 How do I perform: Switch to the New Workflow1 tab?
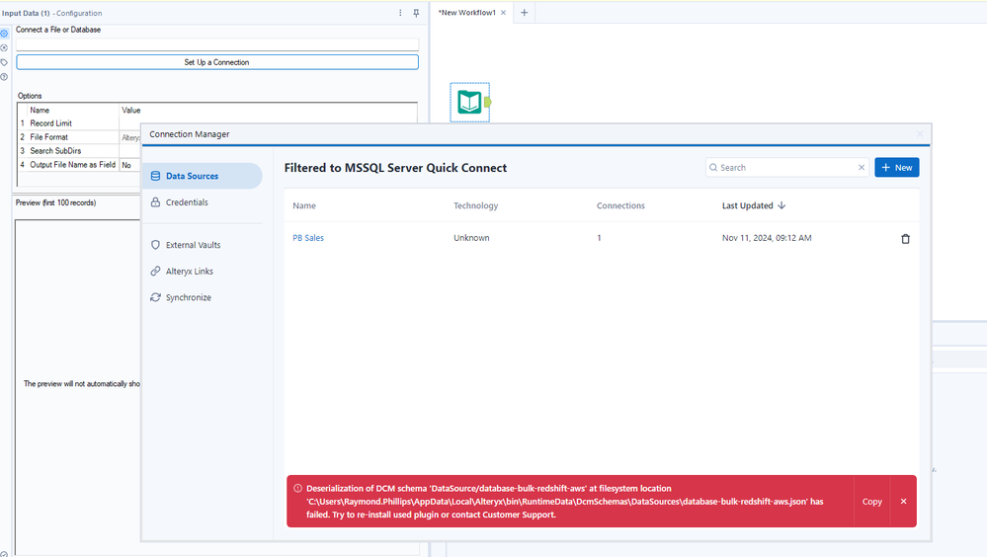467,13
